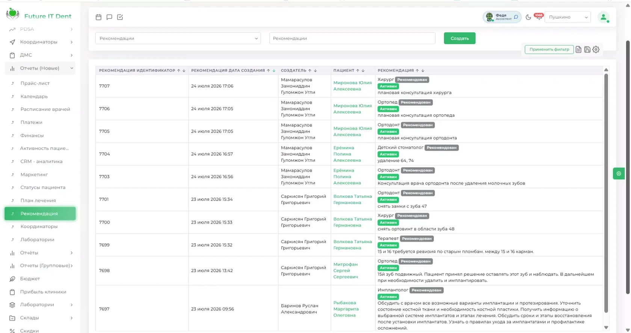
Task: Click the export document icon near filter
Action: pos(578,50)
